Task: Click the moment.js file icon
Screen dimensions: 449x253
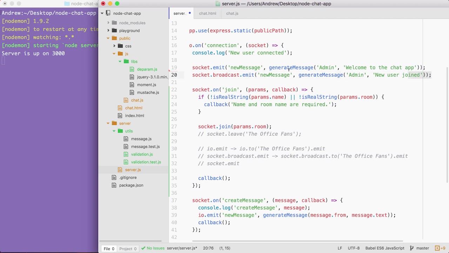Action: (x=132, y=85)
